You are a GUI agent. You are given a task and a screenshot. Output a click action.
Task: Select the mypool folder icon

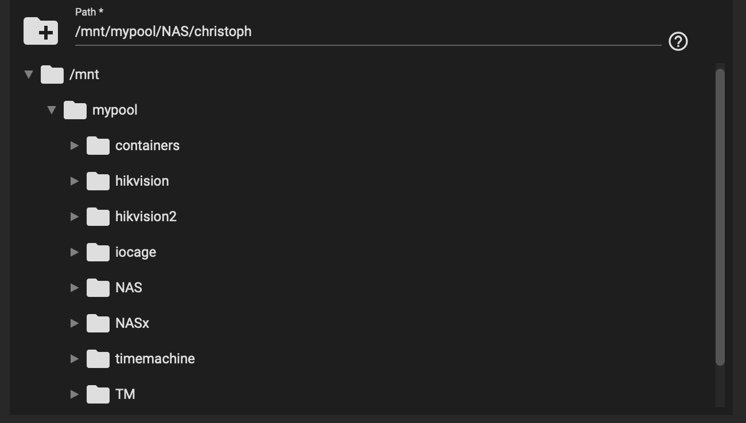pyautogui.click(x=75, y=110)
